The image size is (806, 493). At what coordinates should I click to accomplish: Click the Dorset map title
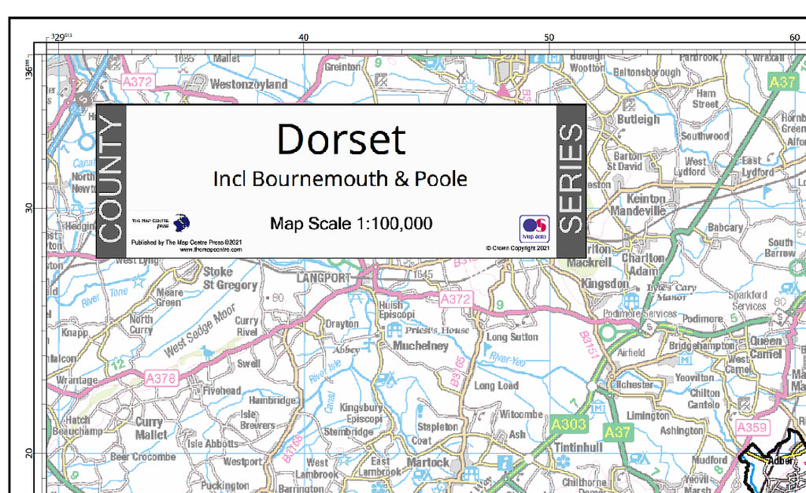coord(340,139)
